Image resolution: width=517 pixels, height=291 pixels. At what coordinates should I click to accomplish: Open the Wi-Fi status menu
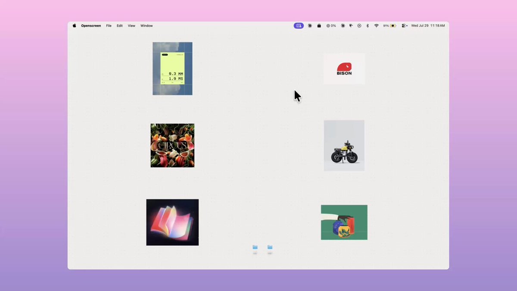pyautogui.click(x=376, y=26)
